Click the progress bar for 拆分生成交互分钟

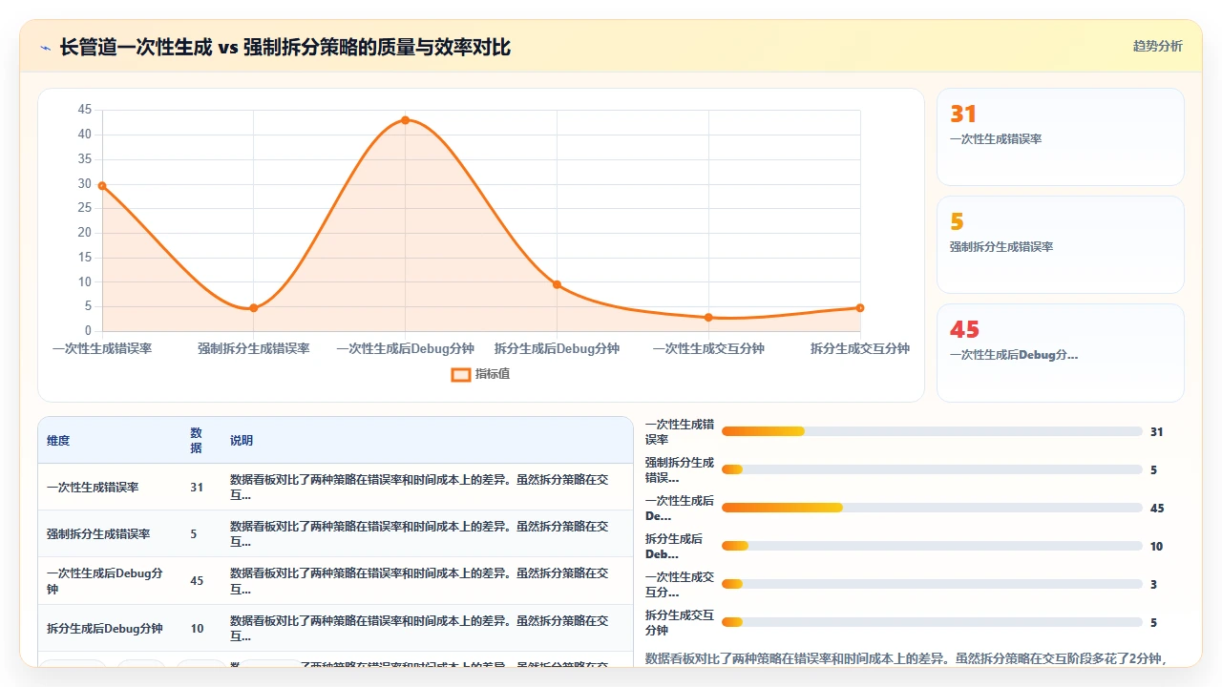[932, 622]
